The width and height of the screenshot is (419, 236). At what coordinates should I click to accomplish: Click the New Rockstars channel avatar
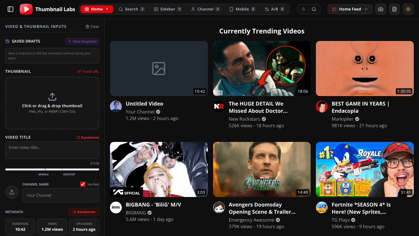(219, 107)
